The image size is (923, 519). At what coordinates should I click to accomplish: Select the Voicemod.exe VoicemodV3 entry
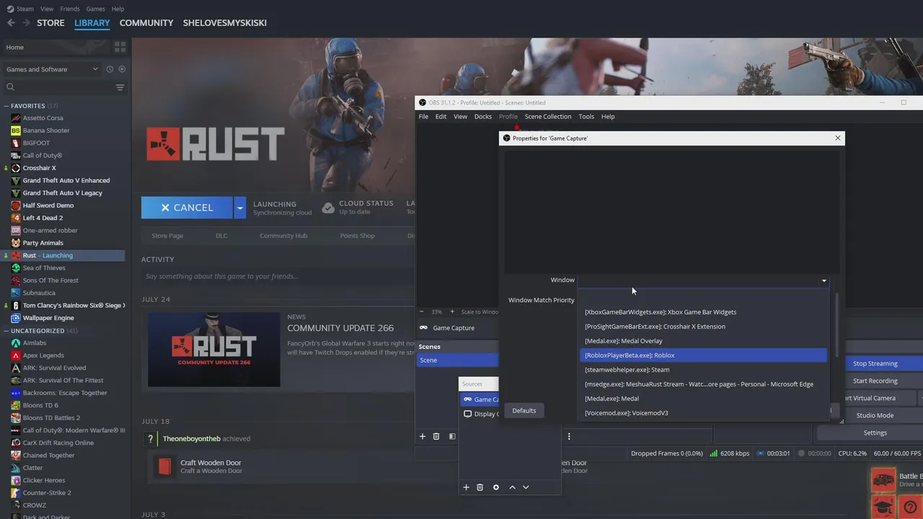(x=703, y=413)
